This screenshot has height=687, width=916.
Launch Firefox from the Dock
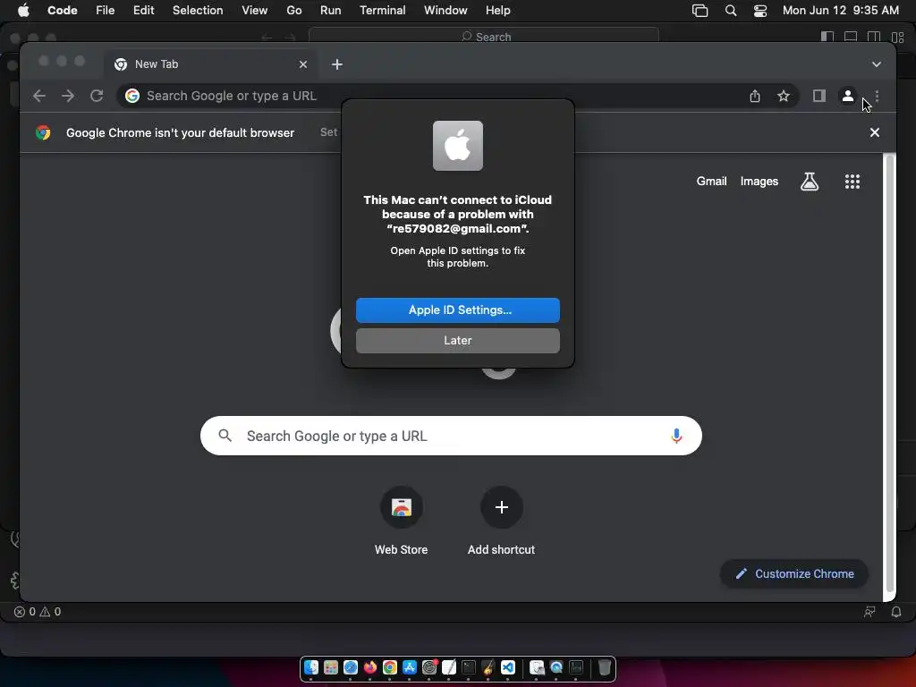point(369,667)
